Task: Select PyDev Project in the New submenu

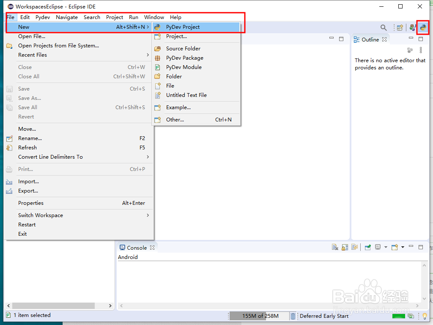Action: tap(196, 27)
